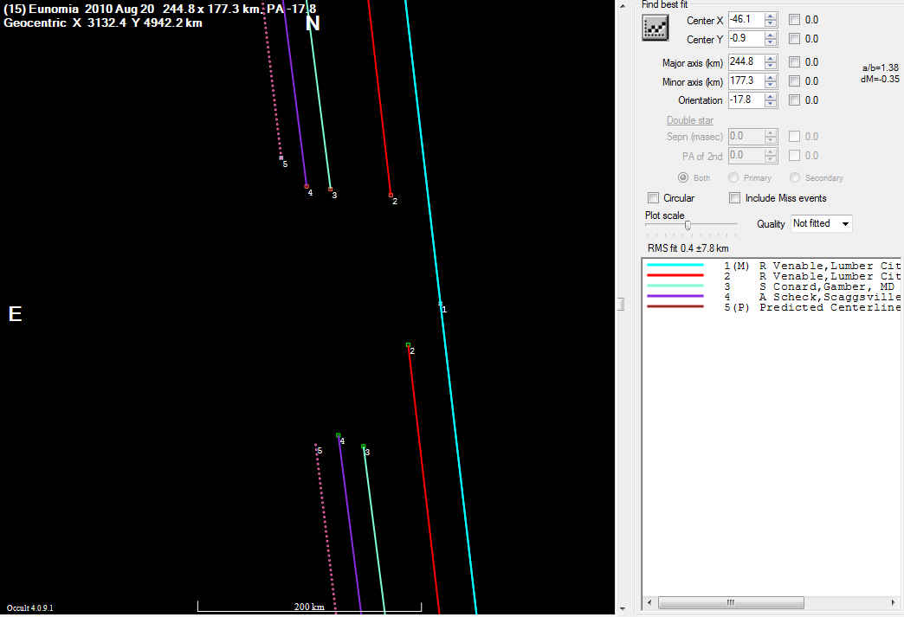
Task: Click the Center X input field
Action: (x=746, y=20)
